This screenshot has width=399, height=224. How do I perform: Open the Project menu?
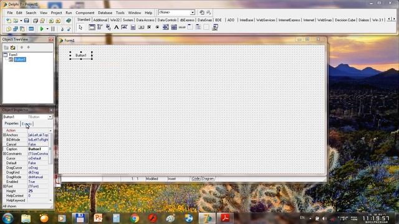click(56, 12)
